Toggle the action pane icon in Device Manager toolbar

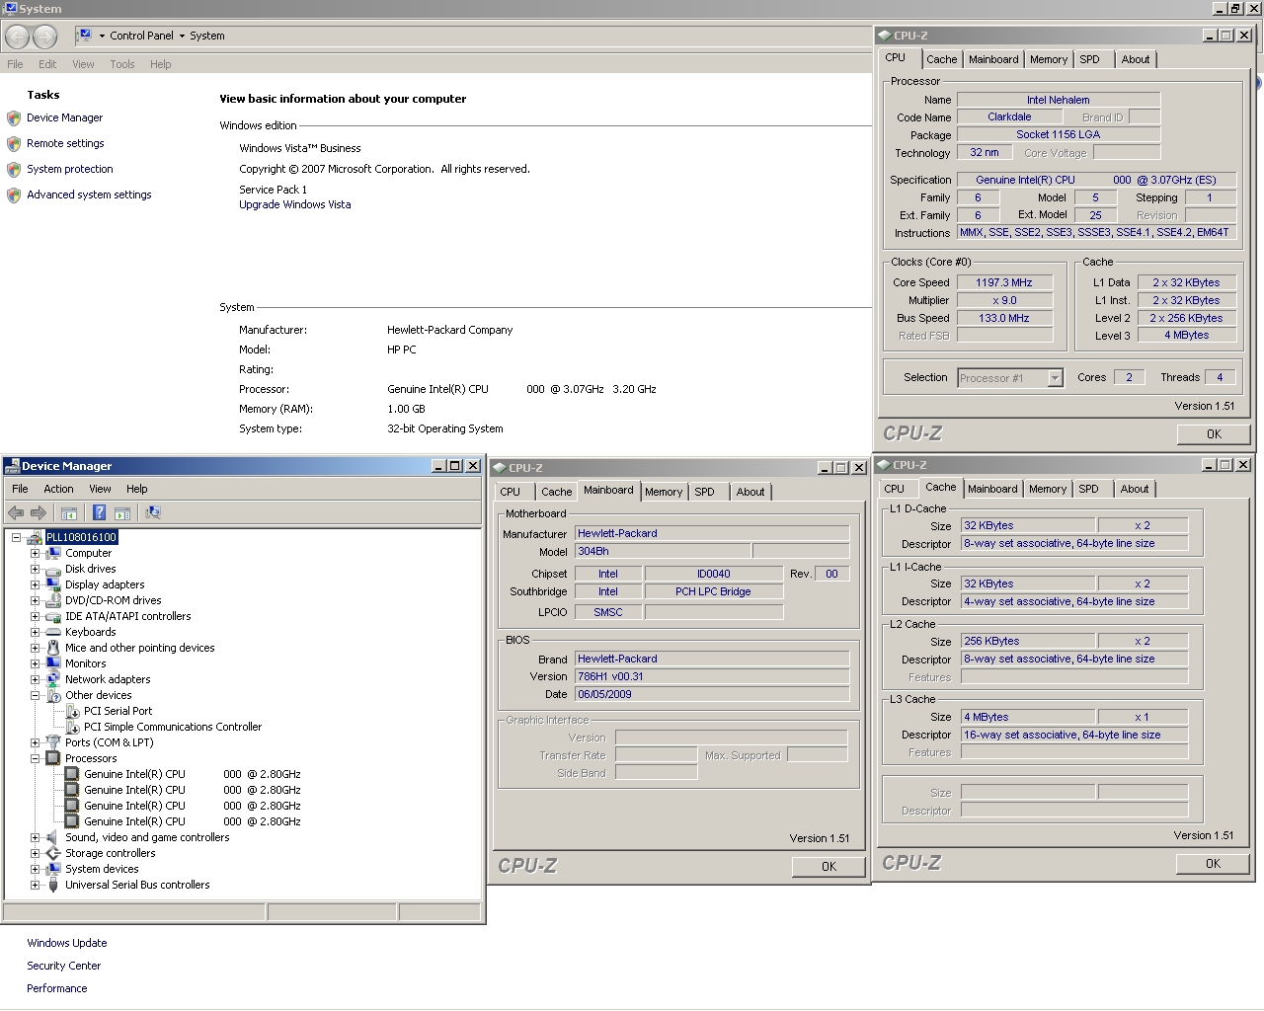click(x=122, y=512)
